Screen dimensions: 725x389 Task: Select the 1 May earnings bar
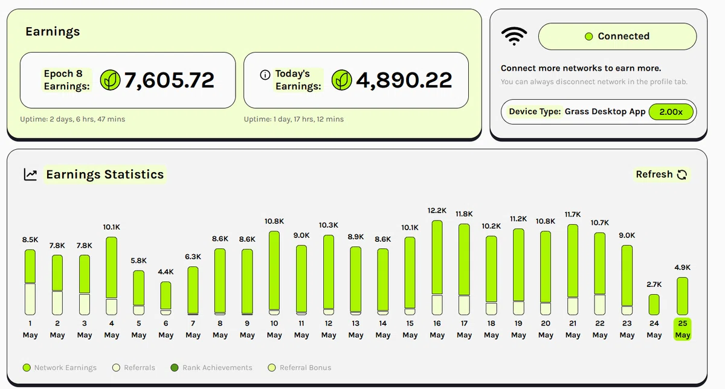[x=30, y=282]
